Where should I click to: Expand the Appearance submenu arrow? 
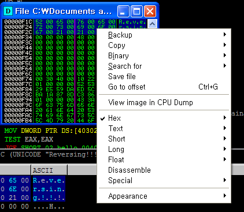coord(225,196)
